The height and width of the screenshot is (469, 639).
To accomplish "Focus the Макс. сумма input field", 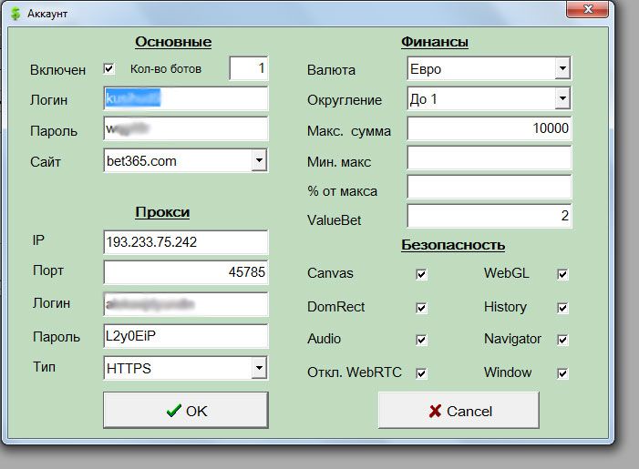I will pos(489,129).
